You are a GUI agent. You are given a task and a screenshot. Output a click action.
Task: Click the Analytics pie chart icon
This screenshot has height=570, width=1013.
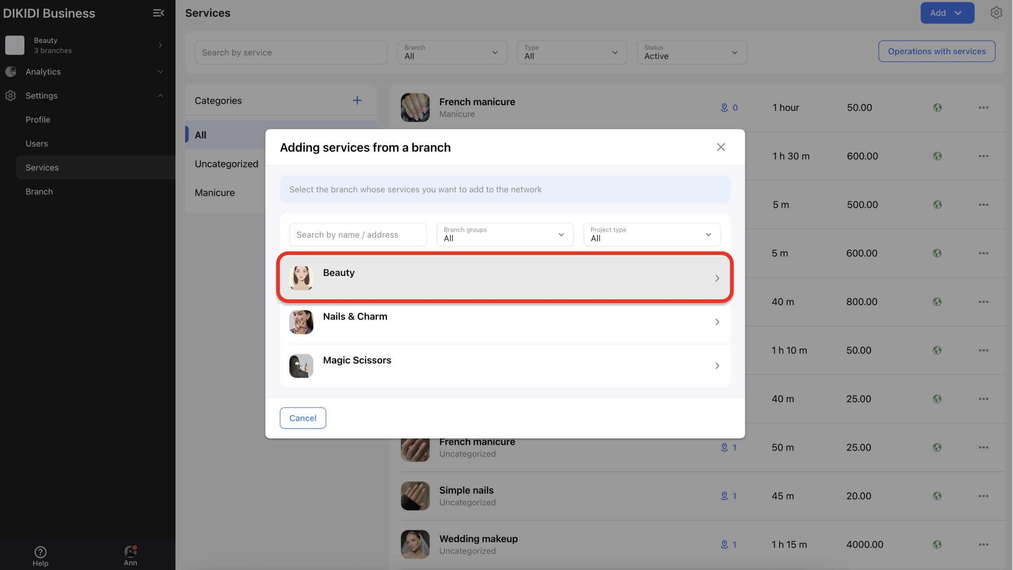tap(11, 72)
